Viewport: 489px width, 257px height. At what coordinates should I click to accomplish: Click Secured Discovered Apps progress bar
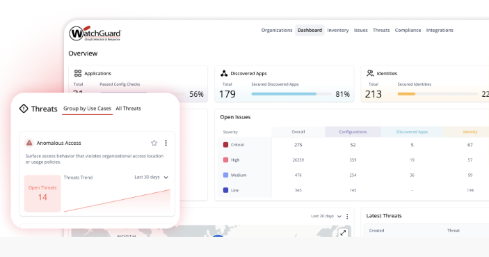(x=291, y=94)
